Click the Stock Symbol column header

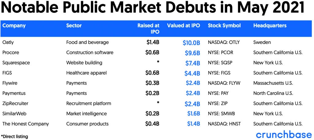[224, 26]
